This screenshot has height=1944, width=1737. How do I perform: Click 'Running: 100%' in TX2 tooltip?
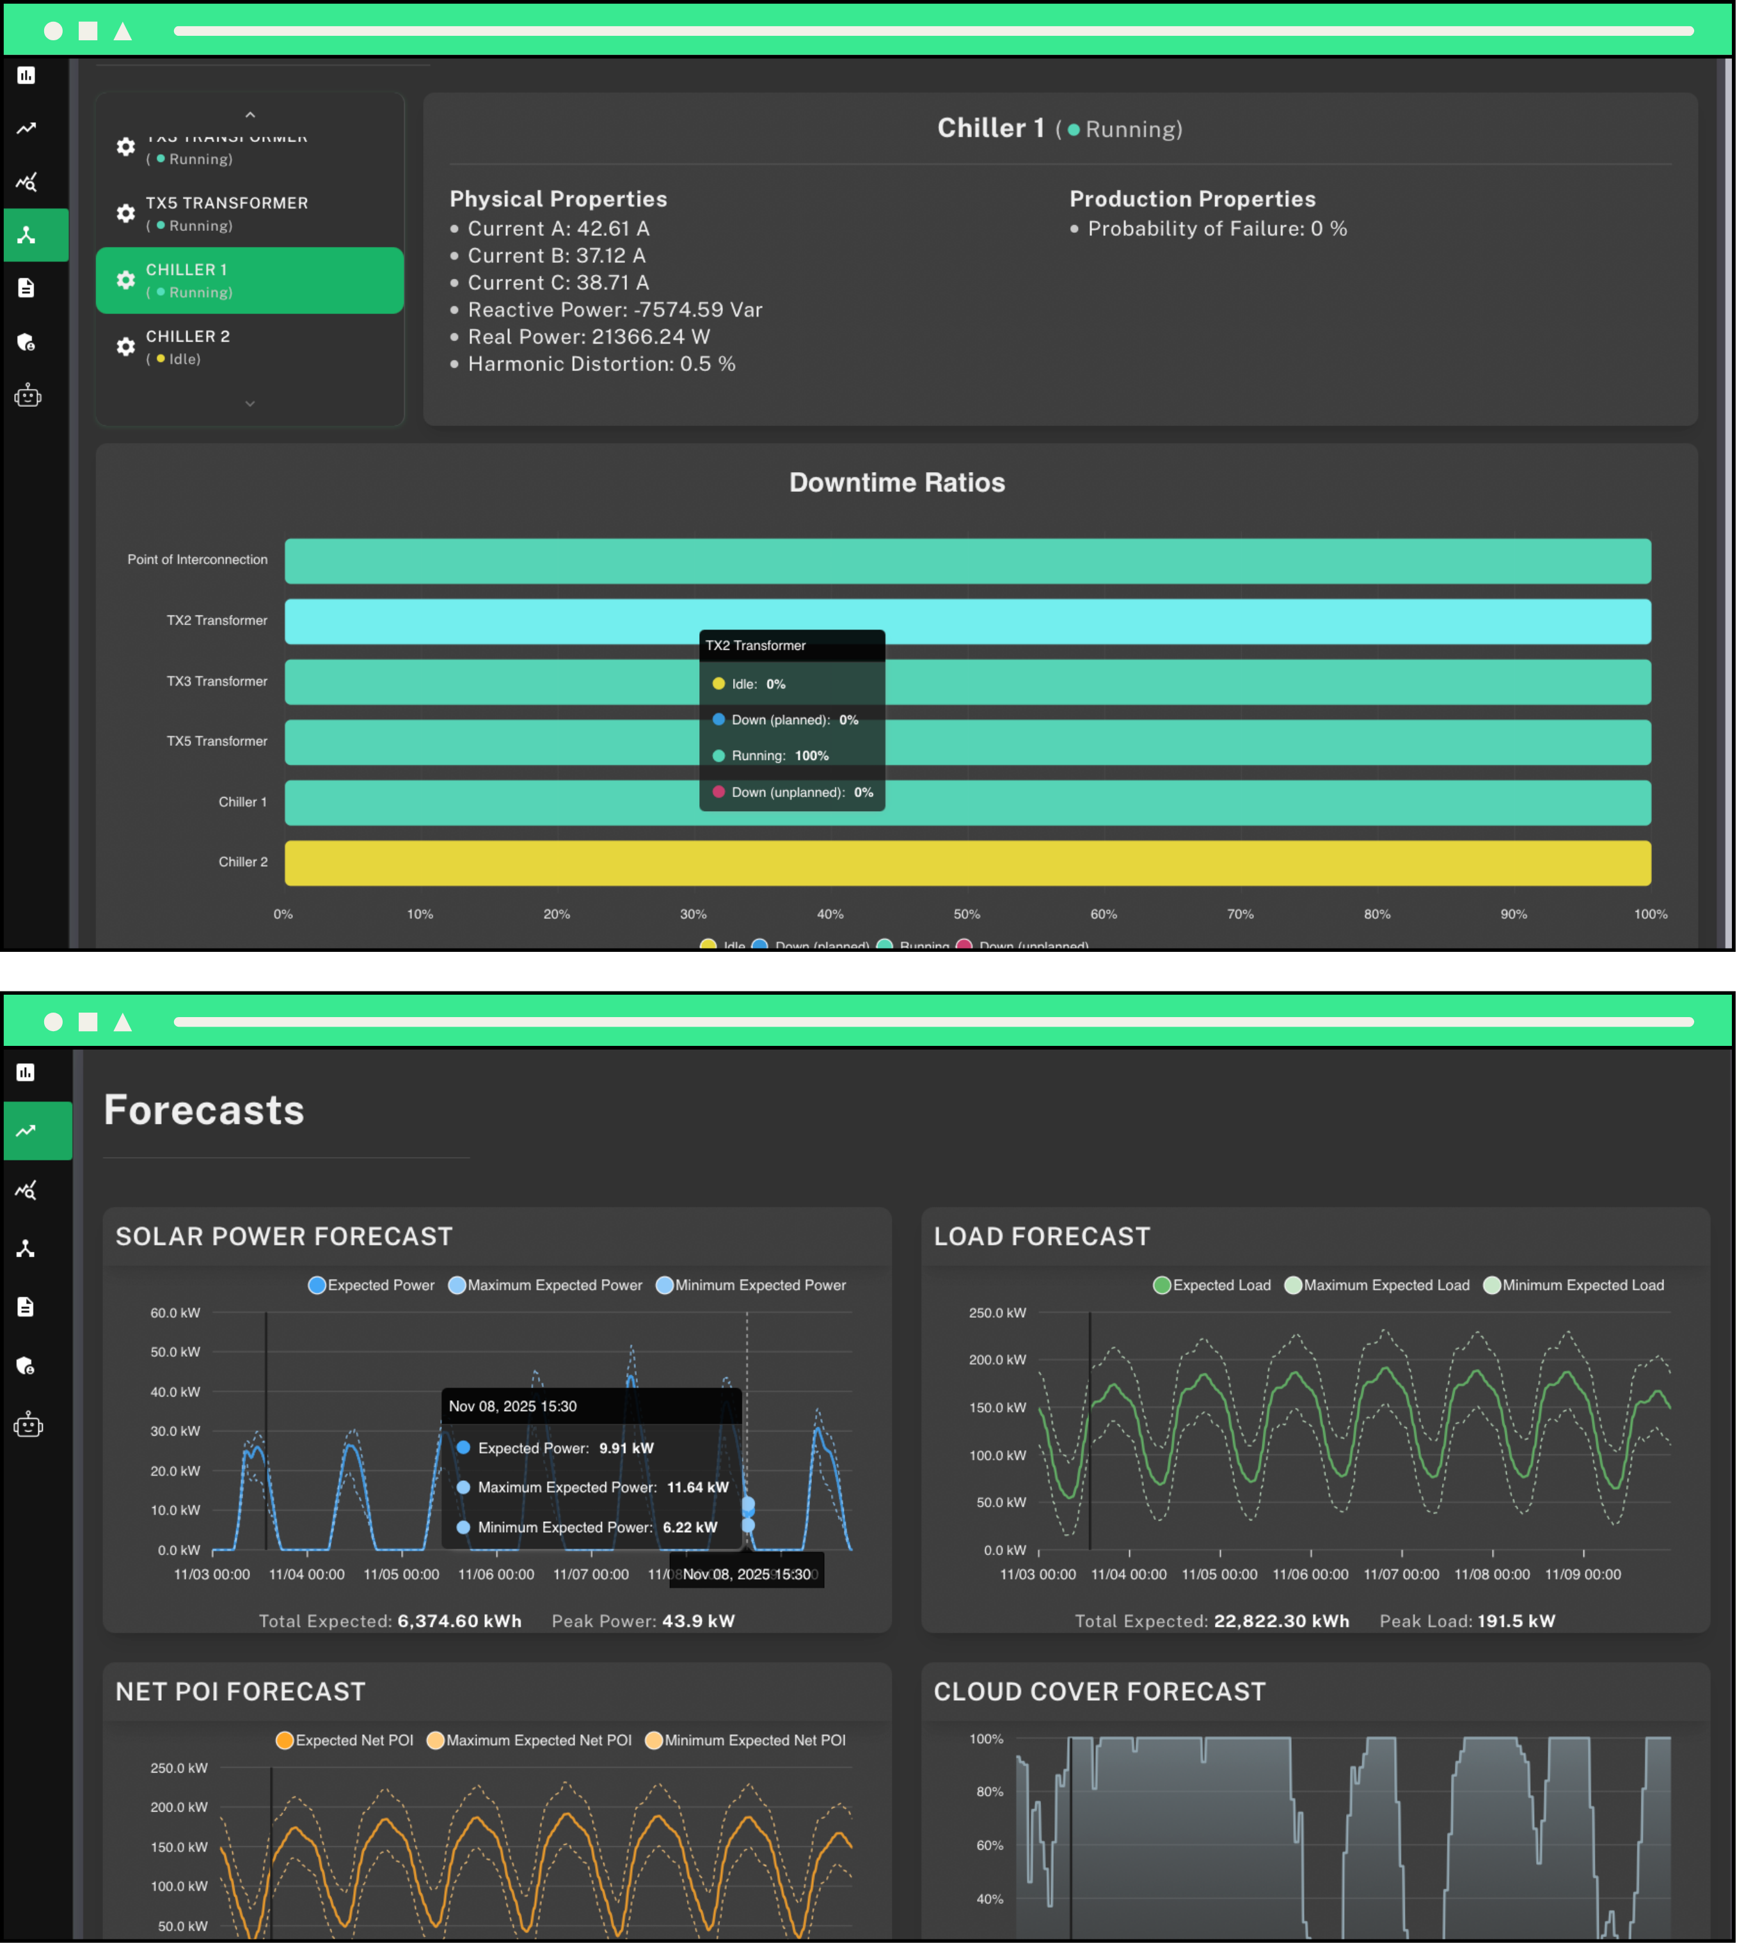[780, 756]
